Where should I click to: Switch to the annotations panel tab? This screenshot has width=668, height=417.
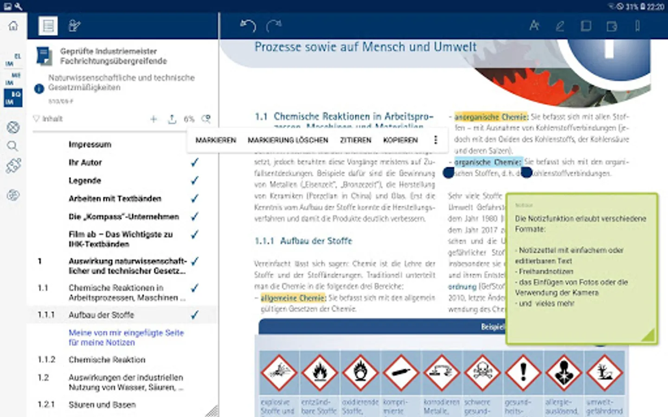click(x=74, y=26)
